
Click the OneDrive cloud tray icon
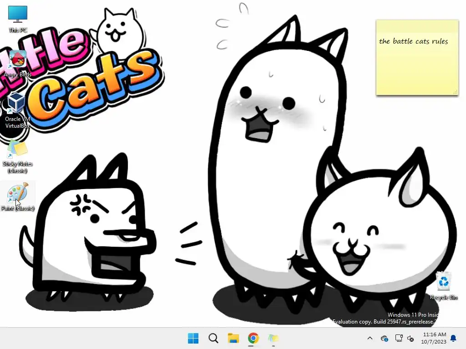click(384, 338)
